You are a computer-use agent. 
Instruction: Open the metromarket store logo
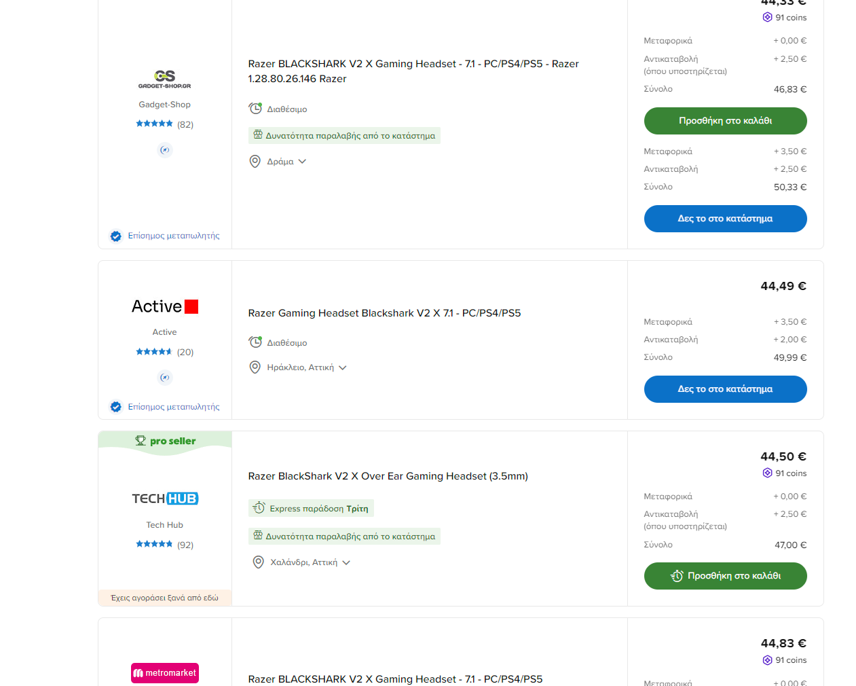165,673
